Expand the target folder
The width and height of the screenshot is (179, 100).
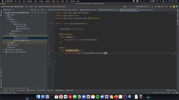[x=6, y=42]
